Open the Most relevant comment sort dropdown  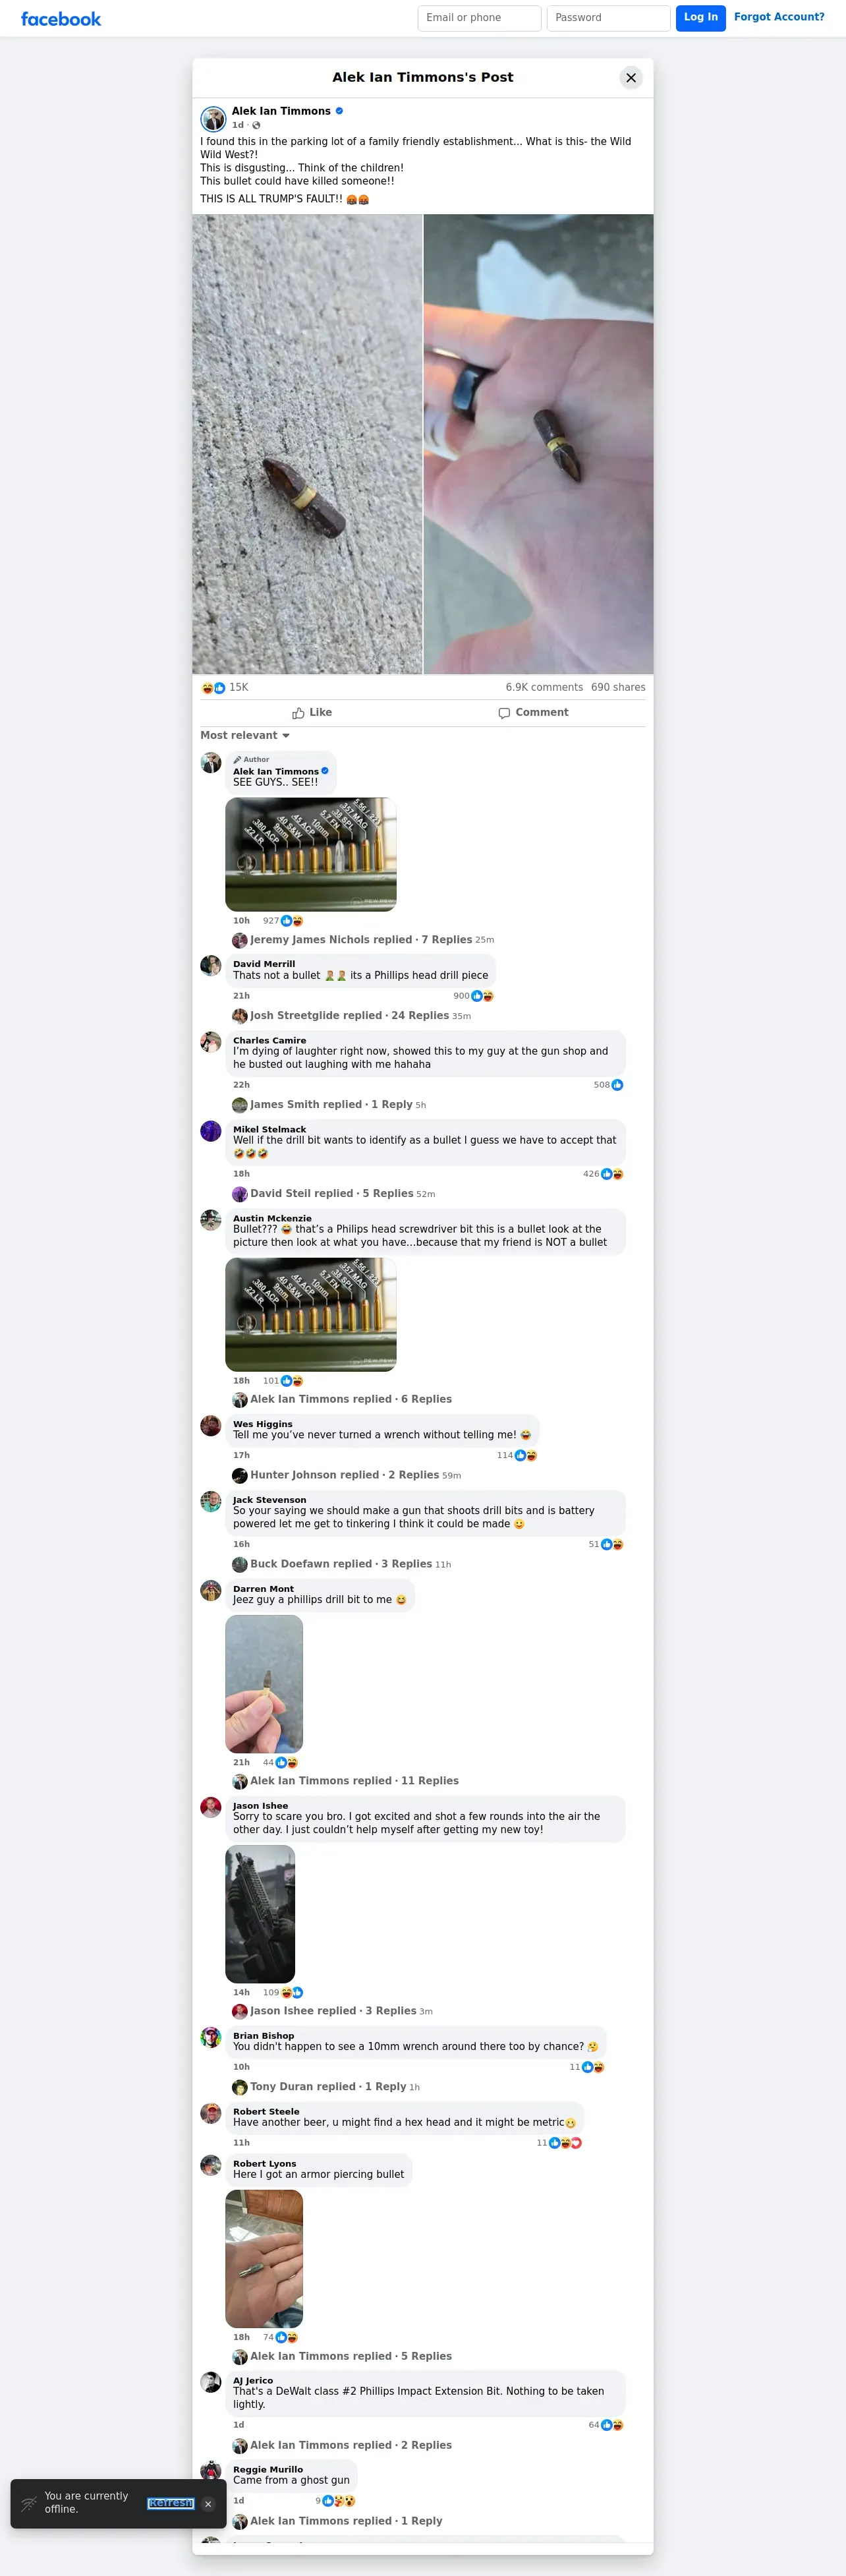pos(245,736)
